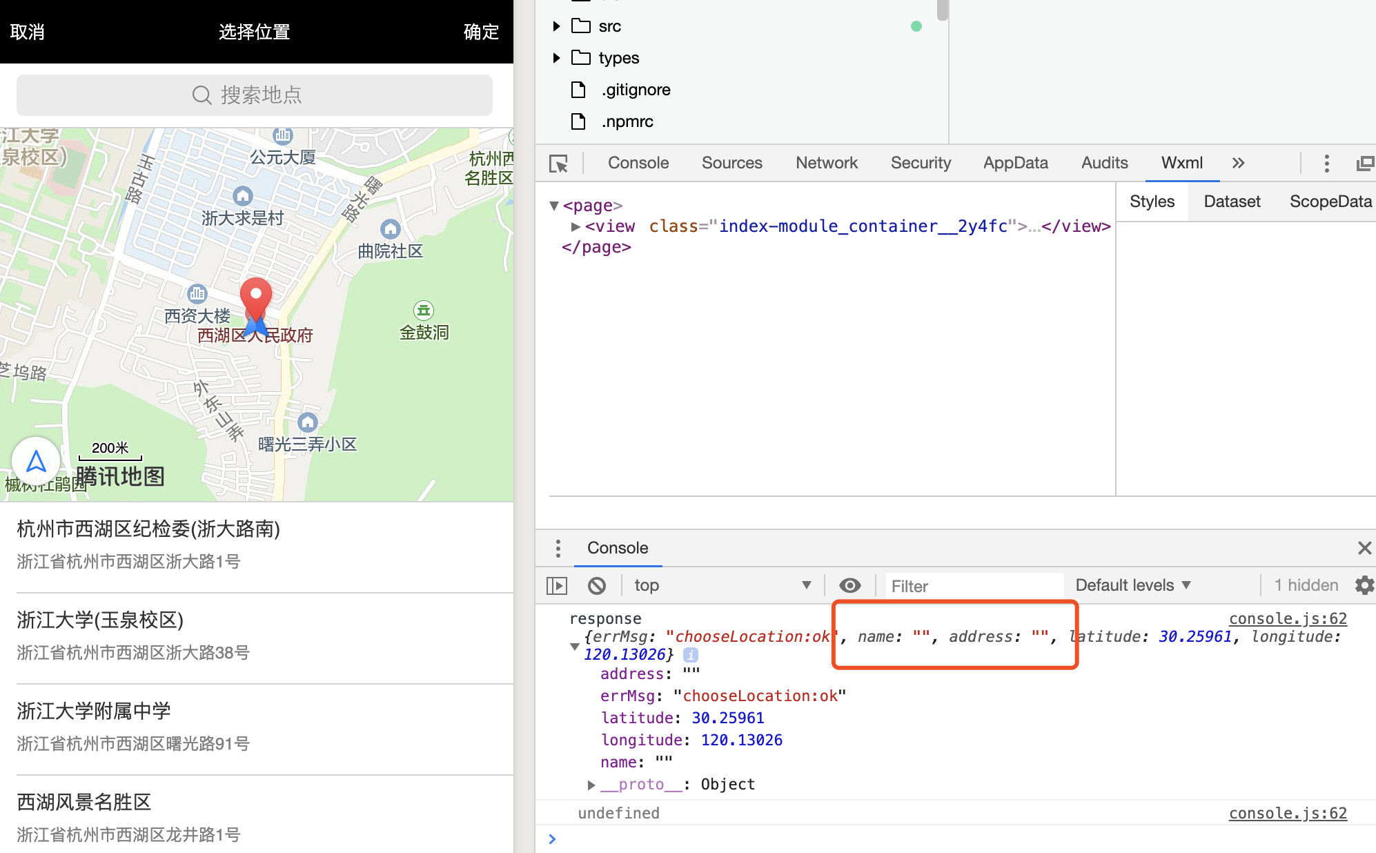Click the 曙光三弄小区 marker icon on map
1376x853 pixels.
point(308,422)
